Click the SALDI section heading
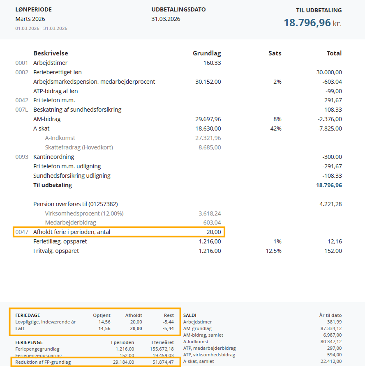 (190, 315)
